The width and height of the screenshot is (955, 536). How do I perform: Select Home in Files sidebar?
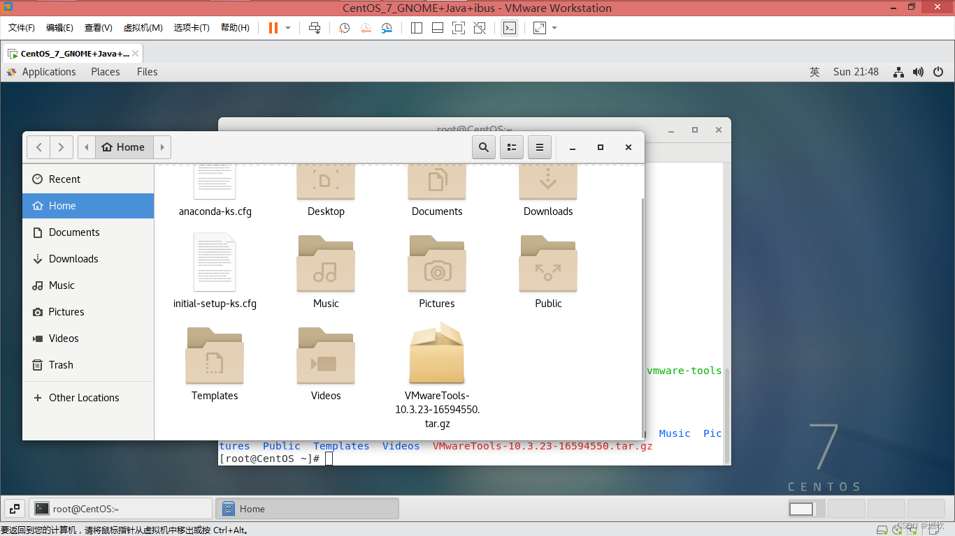tap(88, 206)
